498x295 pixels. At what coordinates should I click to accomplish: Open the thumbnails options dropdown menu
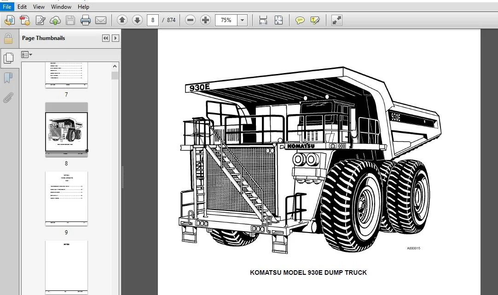pos(27,55)
